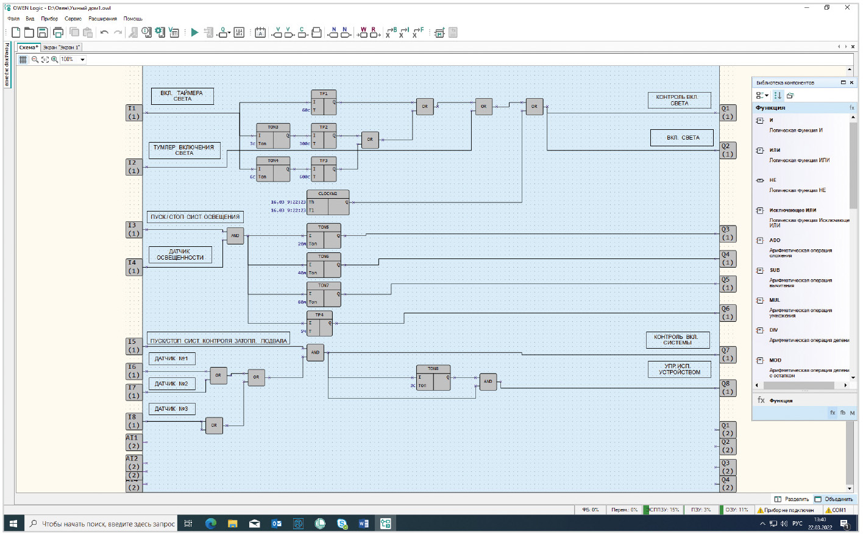
Task: Click the zoom out magnifier icon
Action: coord(35,59)
